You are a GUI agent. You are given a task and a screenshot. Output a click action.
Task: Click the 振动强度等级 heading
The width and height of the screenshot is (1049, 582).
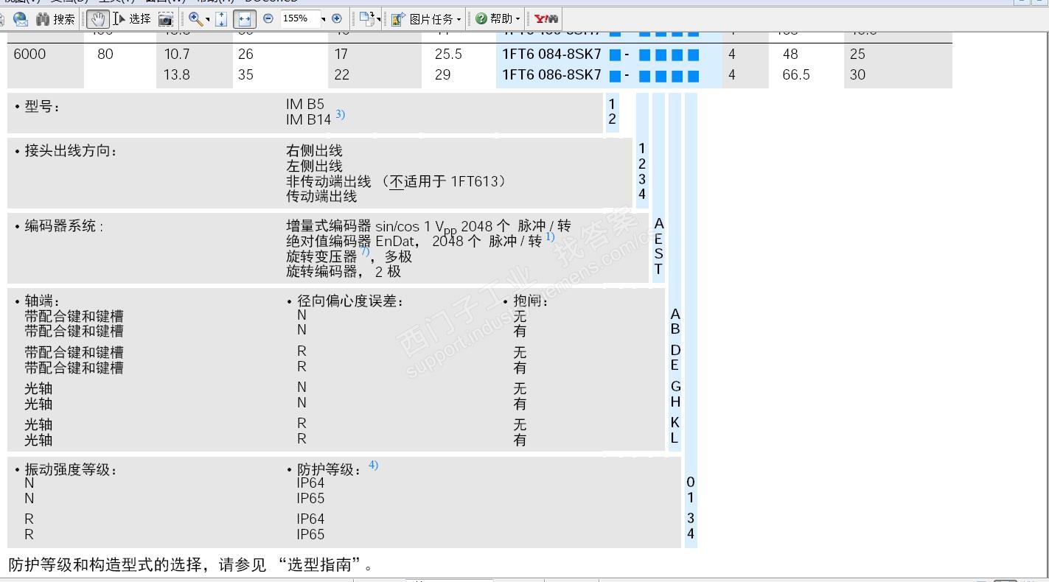(x=71, y=469)
